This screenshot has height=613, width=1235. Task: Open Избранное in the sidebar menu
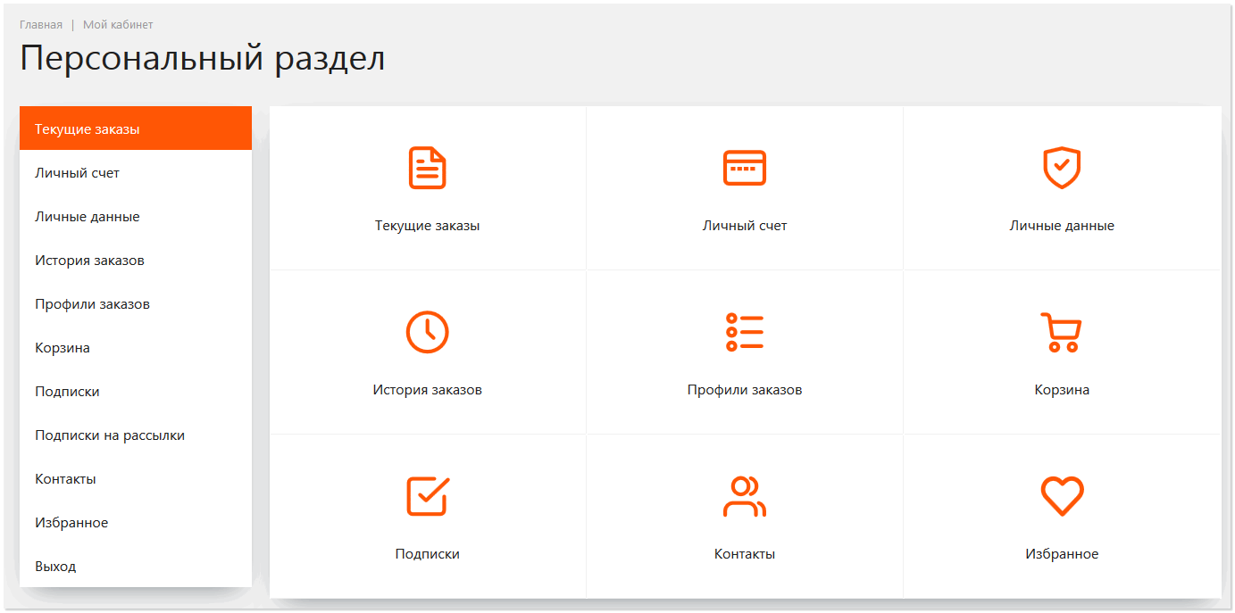pyautogui.click(x=136, y=522)
